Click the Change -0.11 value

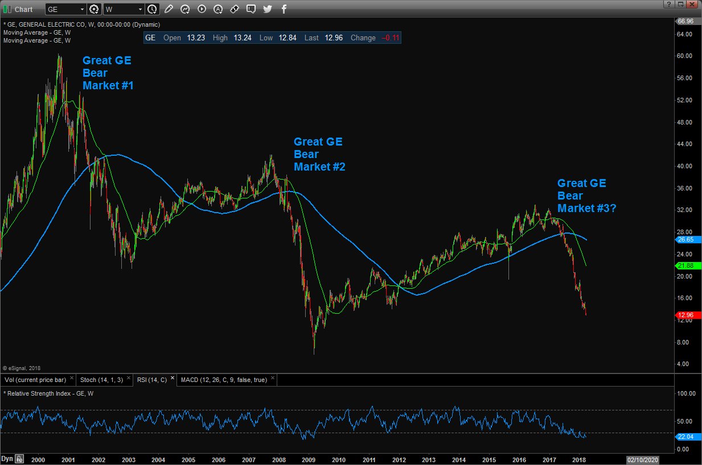click(x=390, y=38)
